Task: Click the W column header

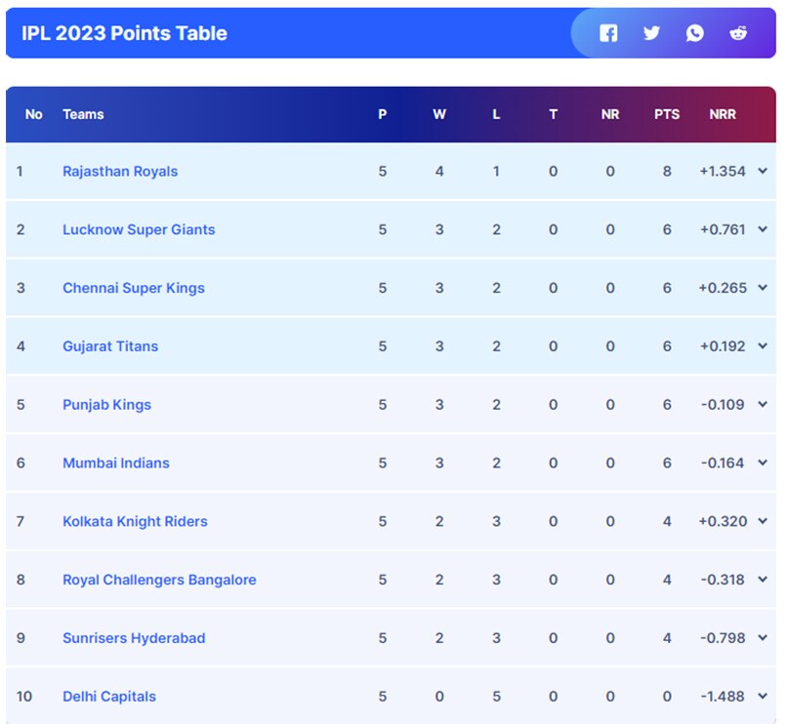Action: pos(439,114)
